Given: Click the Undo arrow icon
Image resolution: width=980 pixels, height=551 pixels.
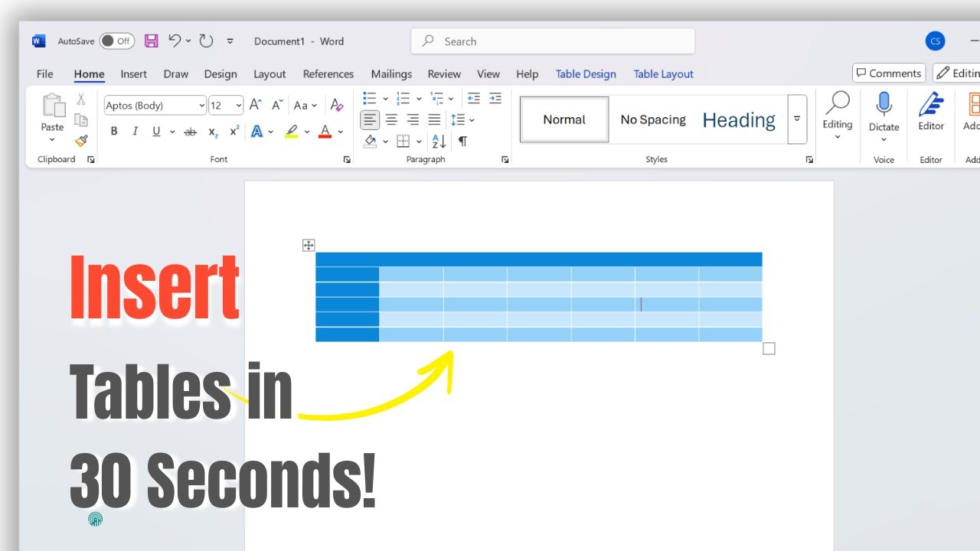Looking at the screenshot, I should coord(175,41).
